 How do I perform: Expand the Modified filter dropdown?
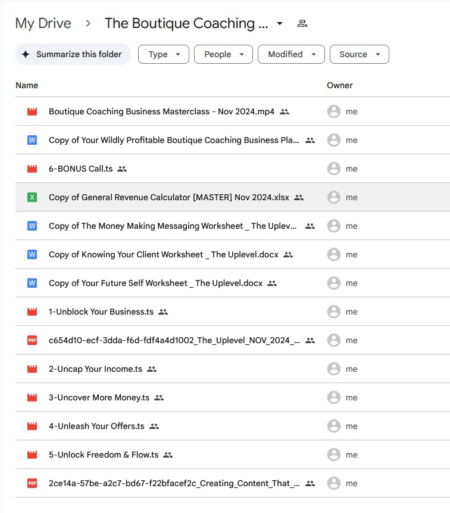tap(291, 54)
